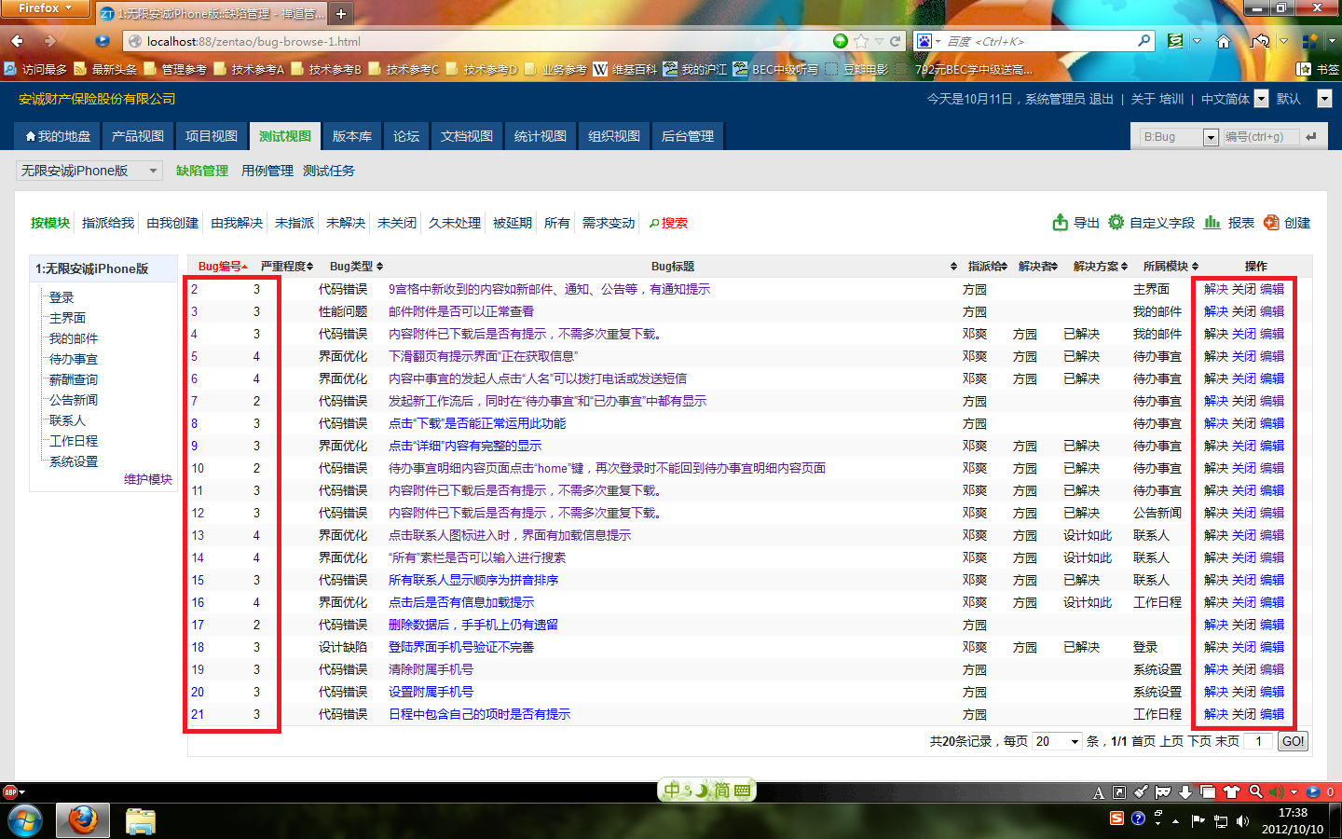The image size is (1342, 839).
Task: Click the Adblock Plus icon in status bar
Action: click(x=10, y=792)
